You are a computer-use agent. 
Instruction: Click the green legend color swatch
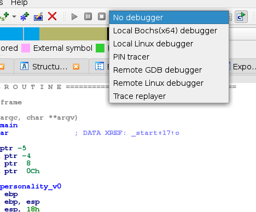[100, 48]
